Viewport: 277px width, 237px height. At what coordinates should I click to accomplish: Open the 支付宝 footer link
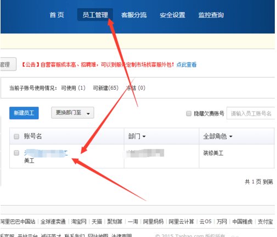point(265,222)
